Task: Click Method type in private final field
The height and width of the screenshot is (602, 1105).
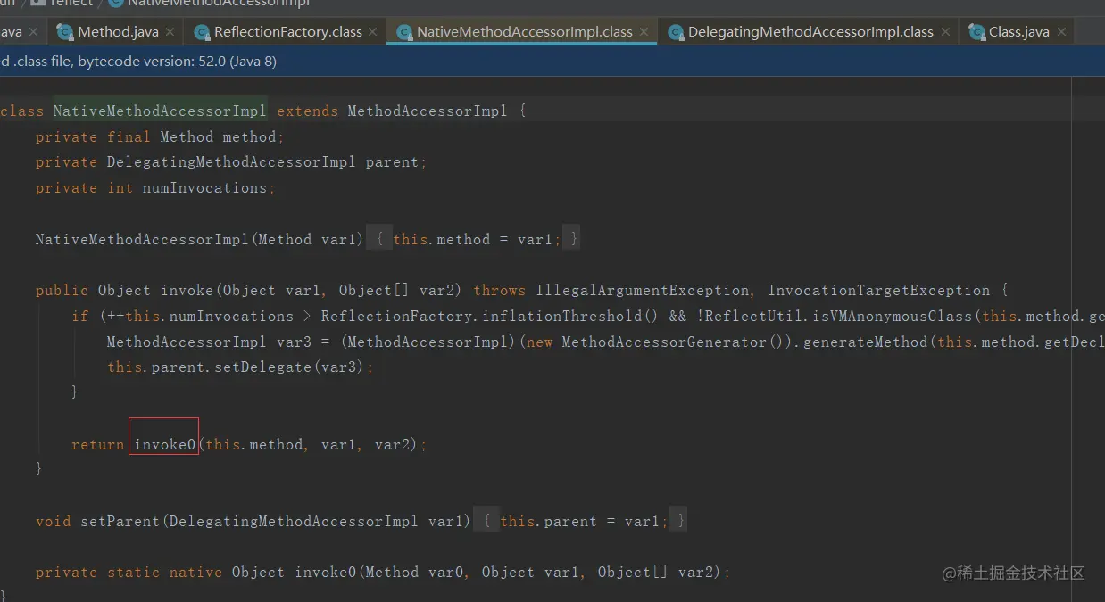Action: click(x=187, y=136)
